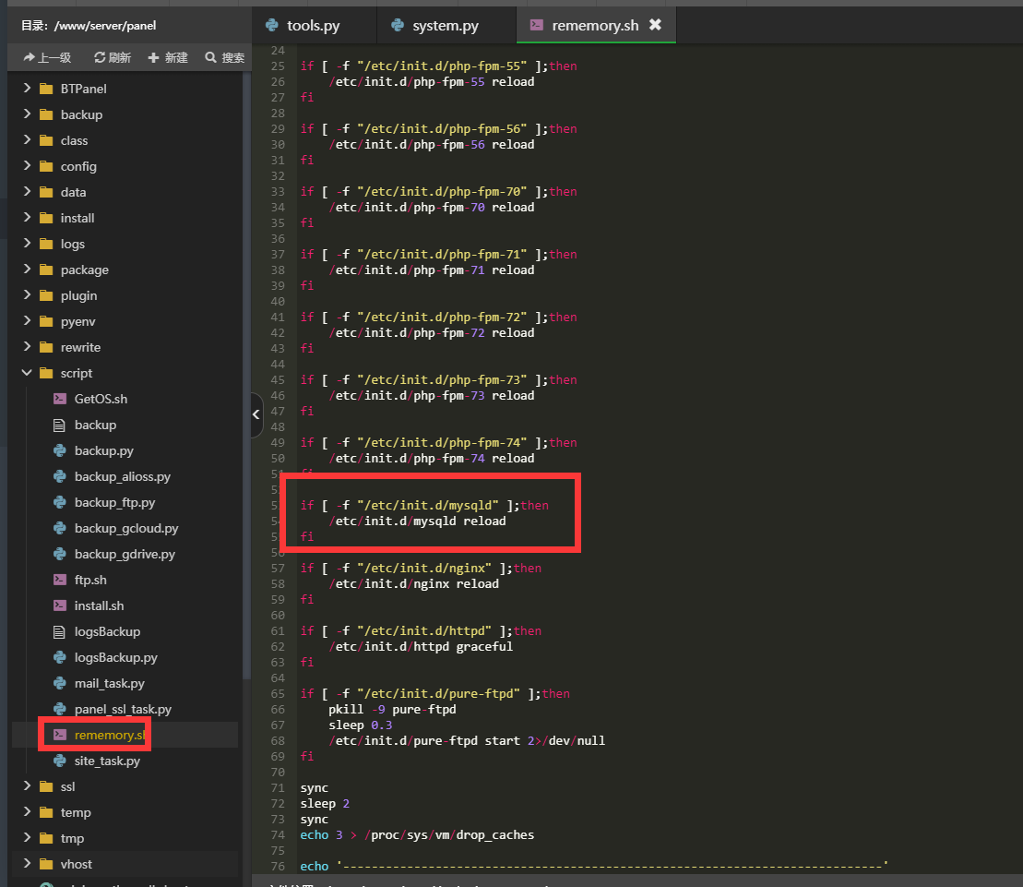The image size is (1023, 887).
Task: Expand the vhost folder chevron
Action: (x=27, y=864)
